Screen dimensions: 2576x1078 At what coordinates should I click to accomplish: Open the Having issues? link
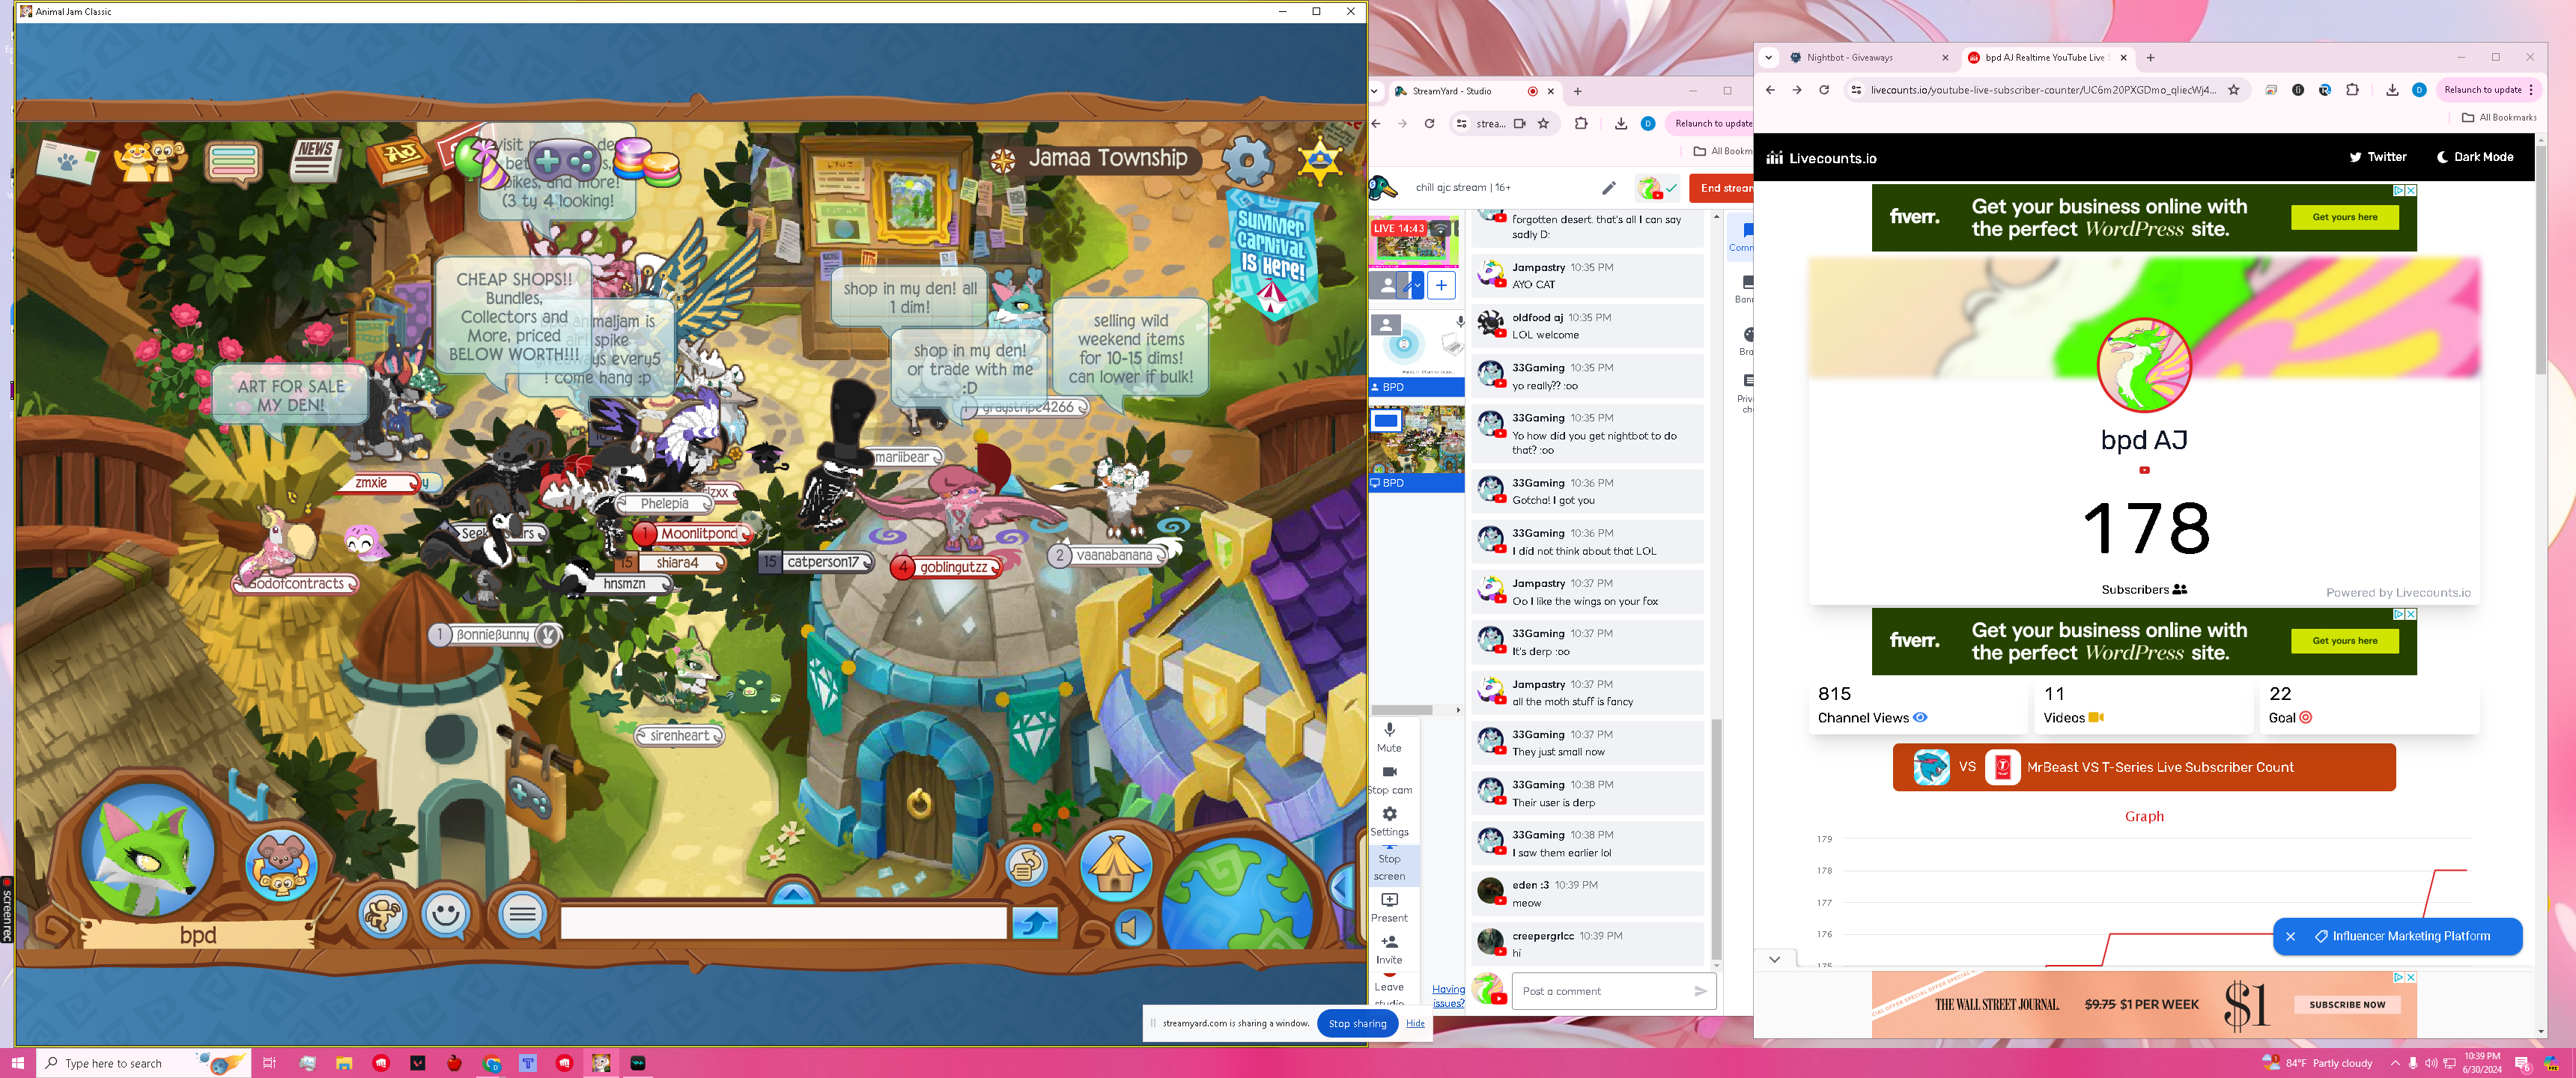[1448, 996]
